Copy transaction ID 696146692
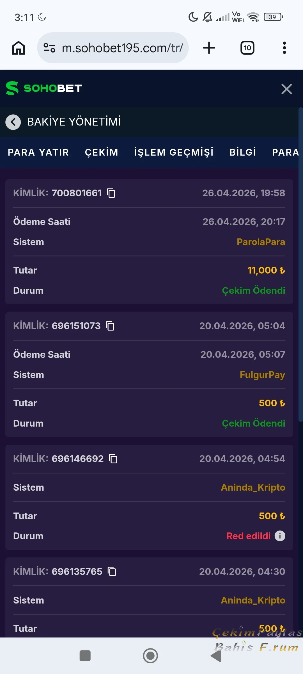The width and height of the screenshot is (303, 674). click(x=113, y=459)
